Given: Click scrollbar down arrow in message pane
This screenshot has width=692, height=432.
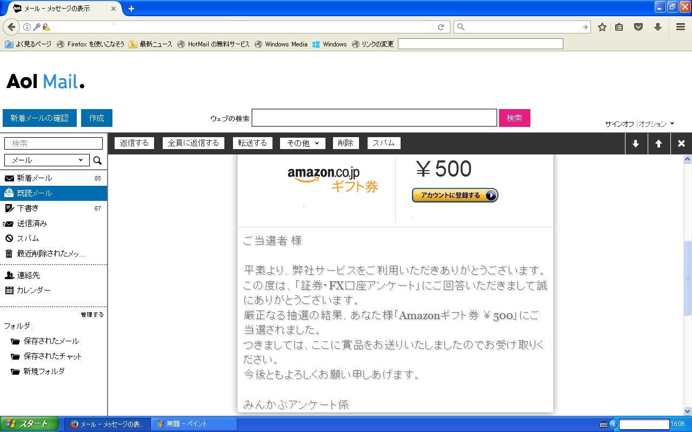Looking at the screenshot, I should pos(688,411).
